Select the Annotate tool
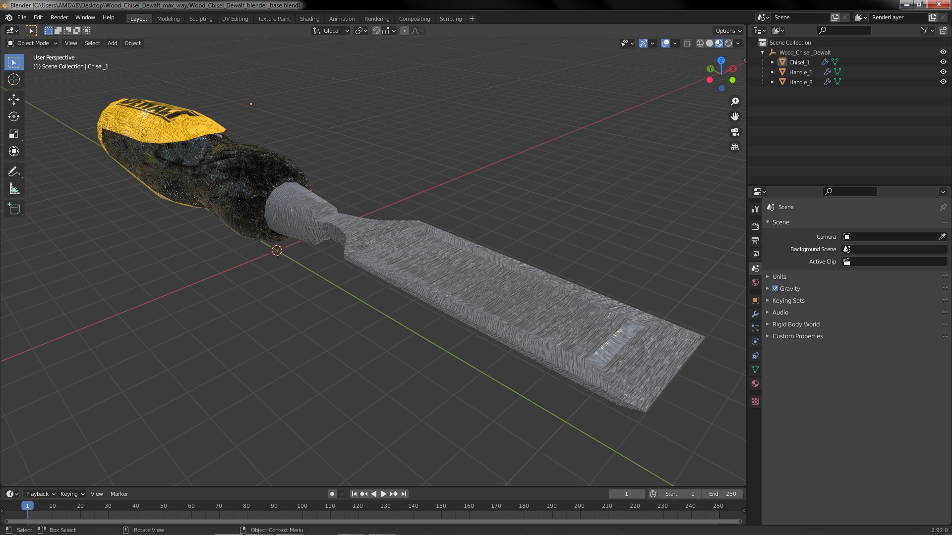Viewport: 952px width, 535px height. (x=14, y=172)
